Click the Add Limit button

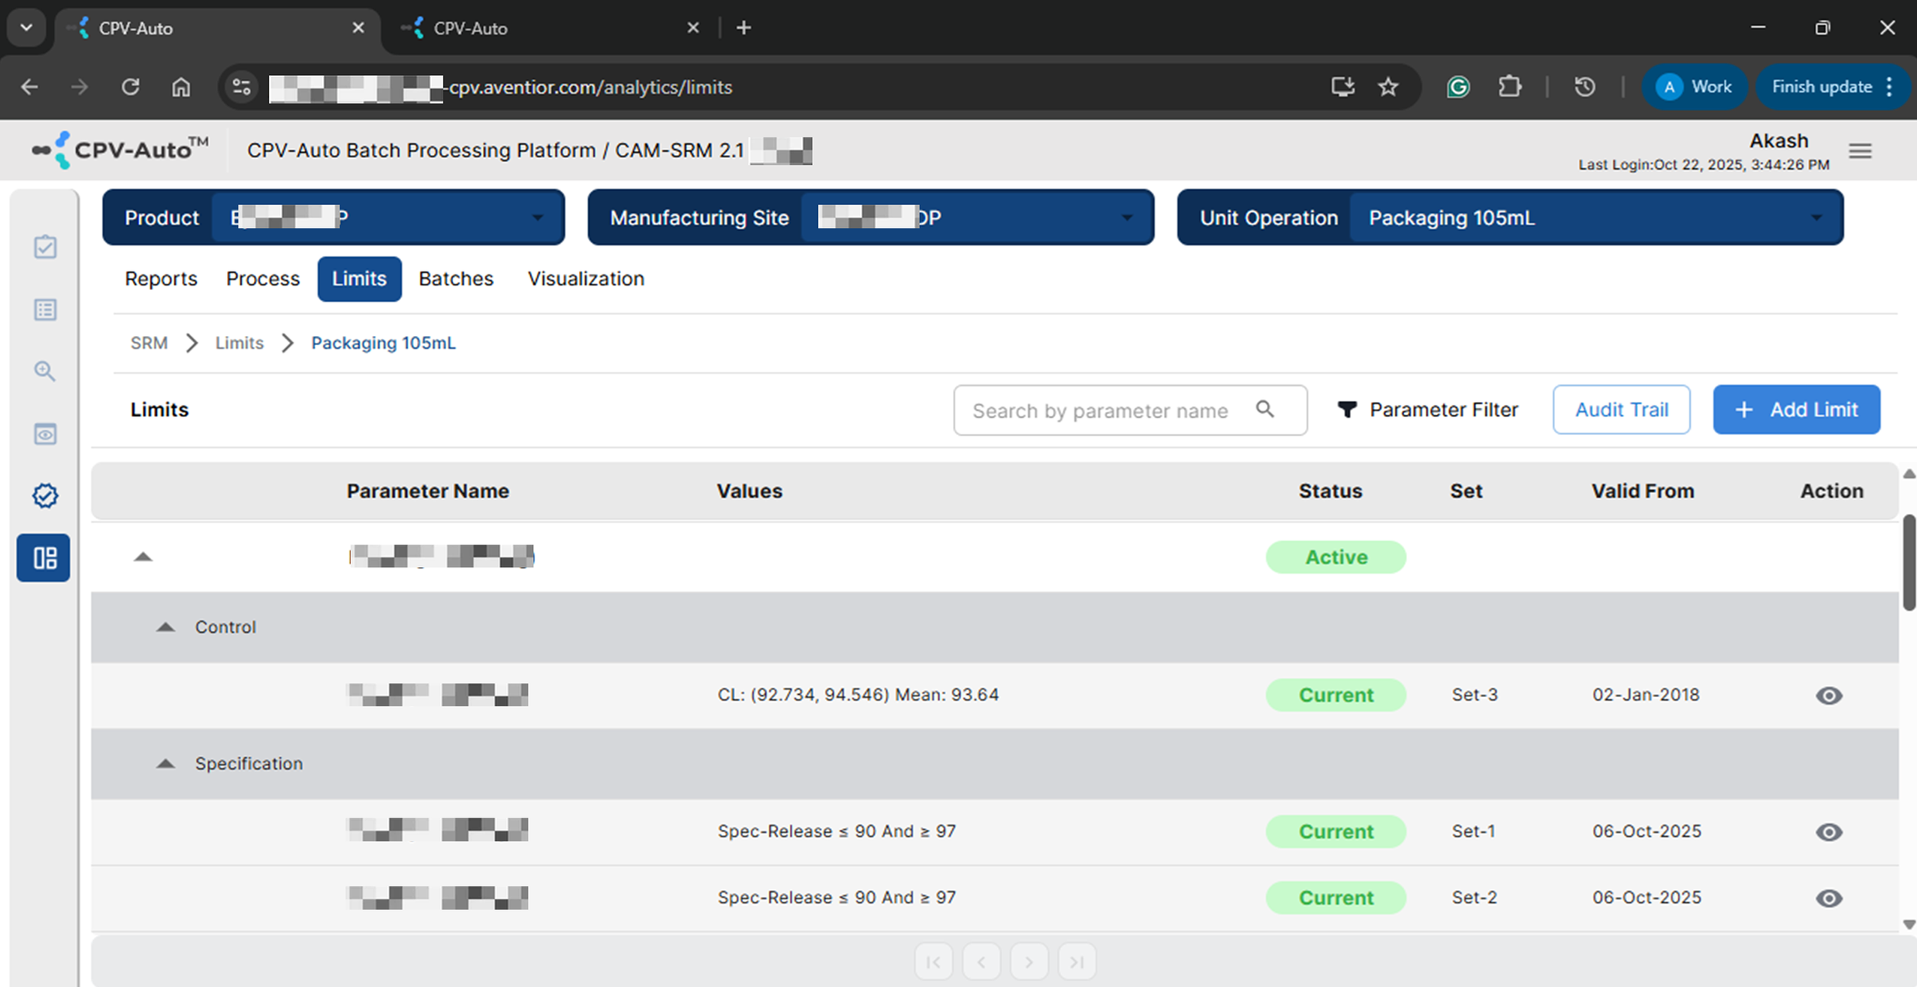(1796, 410)
